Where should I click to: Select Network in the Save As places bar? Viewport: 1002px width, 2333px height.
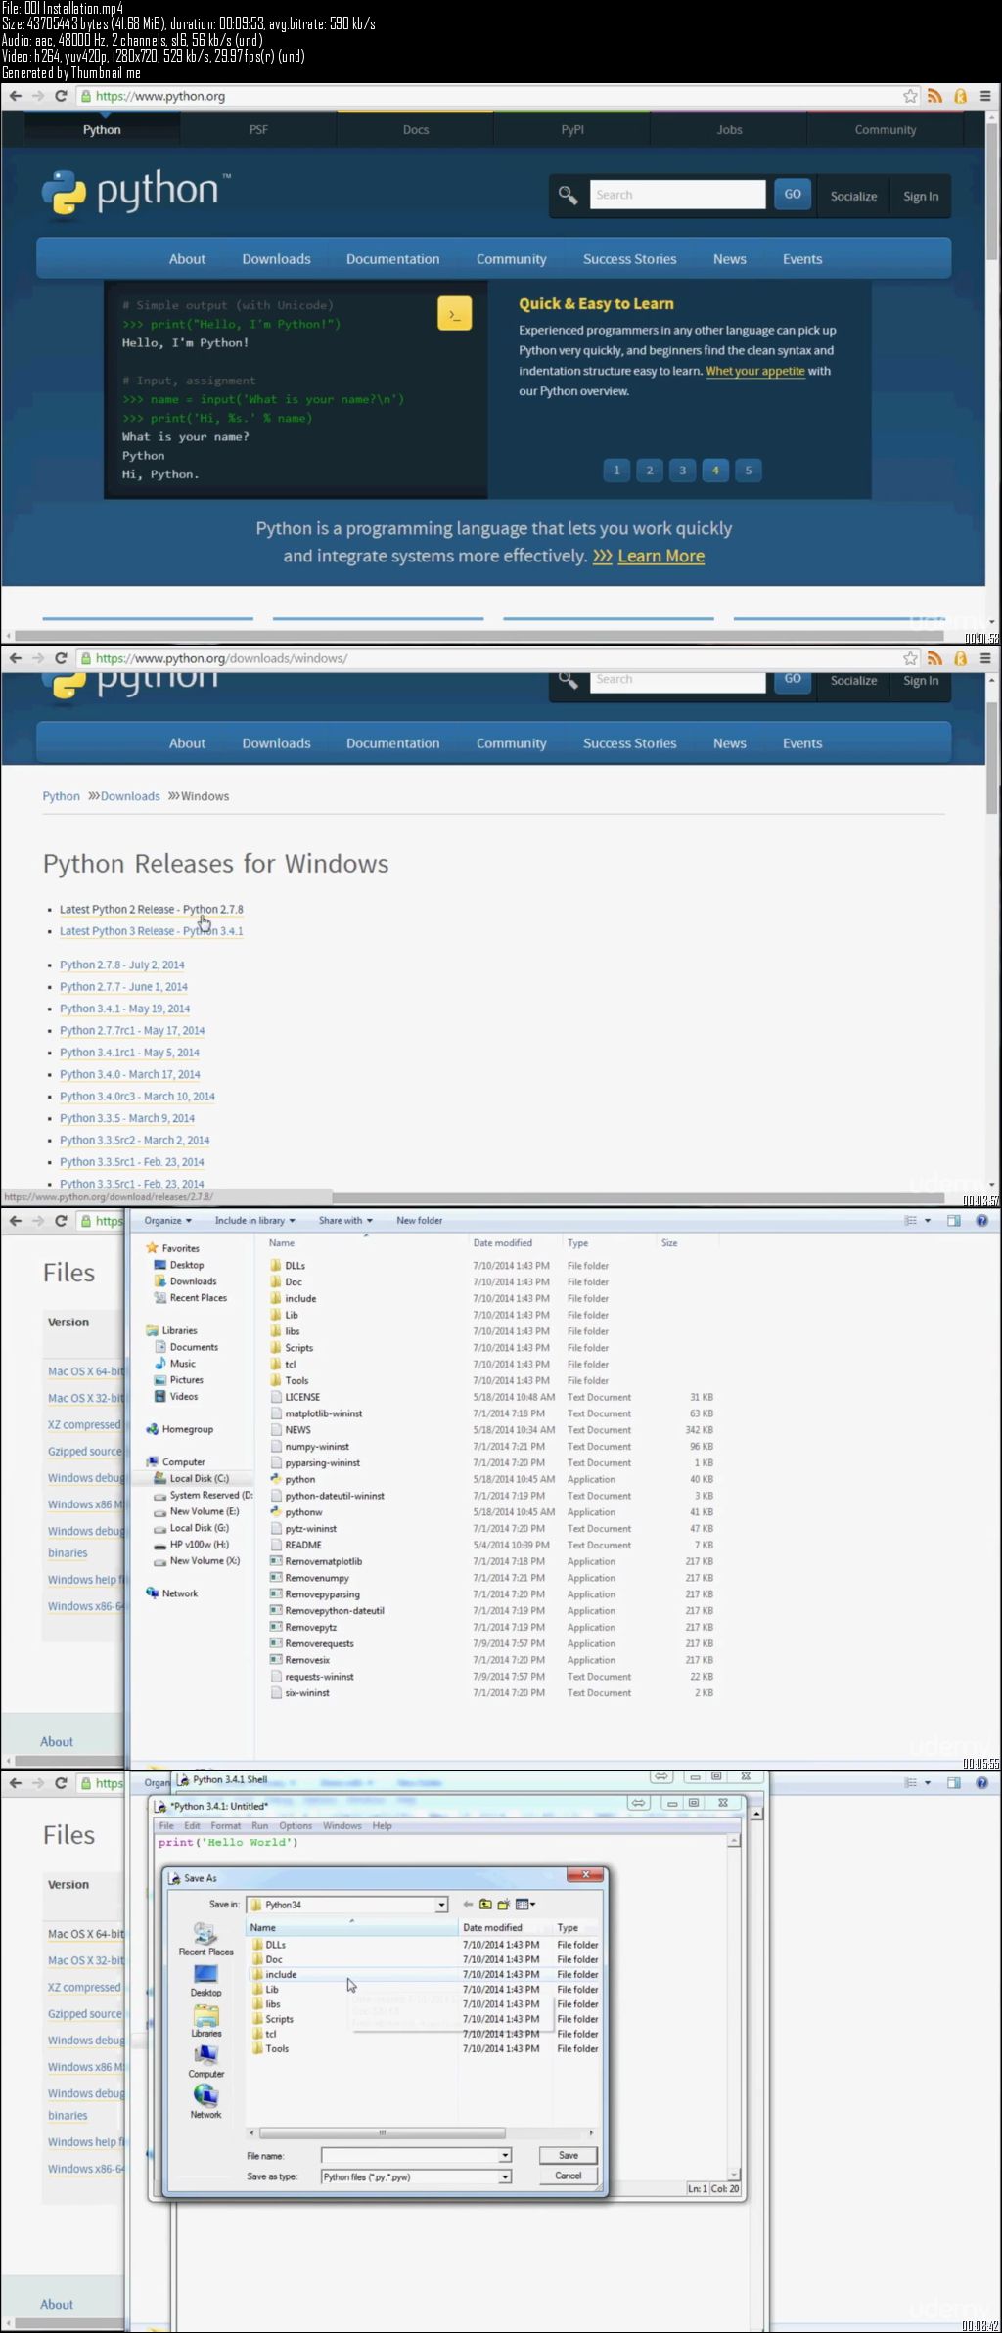click(x=205, y=2102)
